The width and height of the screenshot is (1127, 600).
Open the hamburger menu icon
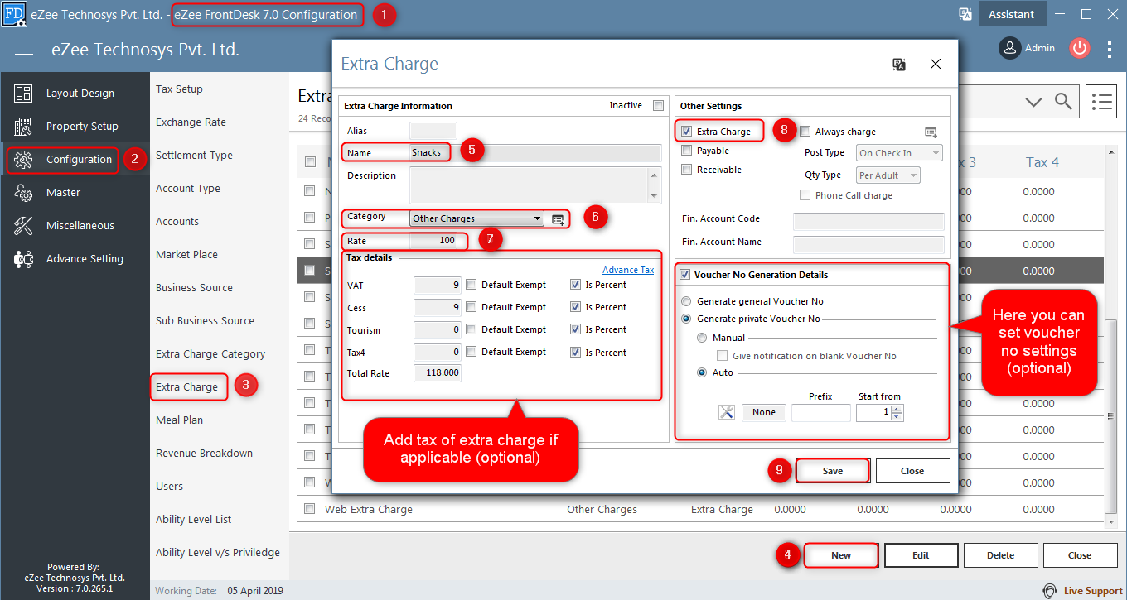24,50
